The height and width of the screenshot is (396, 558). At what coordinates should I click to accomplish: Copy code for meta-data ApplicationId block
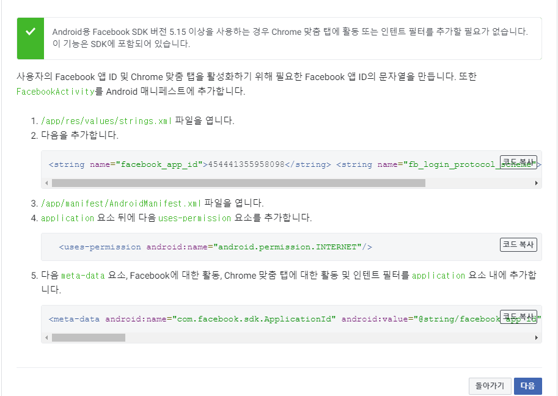(518, 317)
